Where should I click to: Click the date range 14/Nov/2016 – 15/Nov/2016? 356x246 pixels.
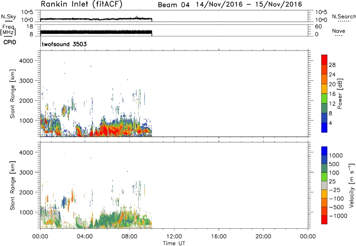249,4
